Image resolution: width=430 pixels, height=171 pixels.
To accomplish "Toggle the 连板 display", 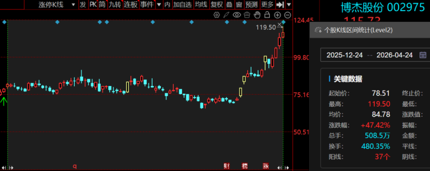I will [x=130, y=4].
